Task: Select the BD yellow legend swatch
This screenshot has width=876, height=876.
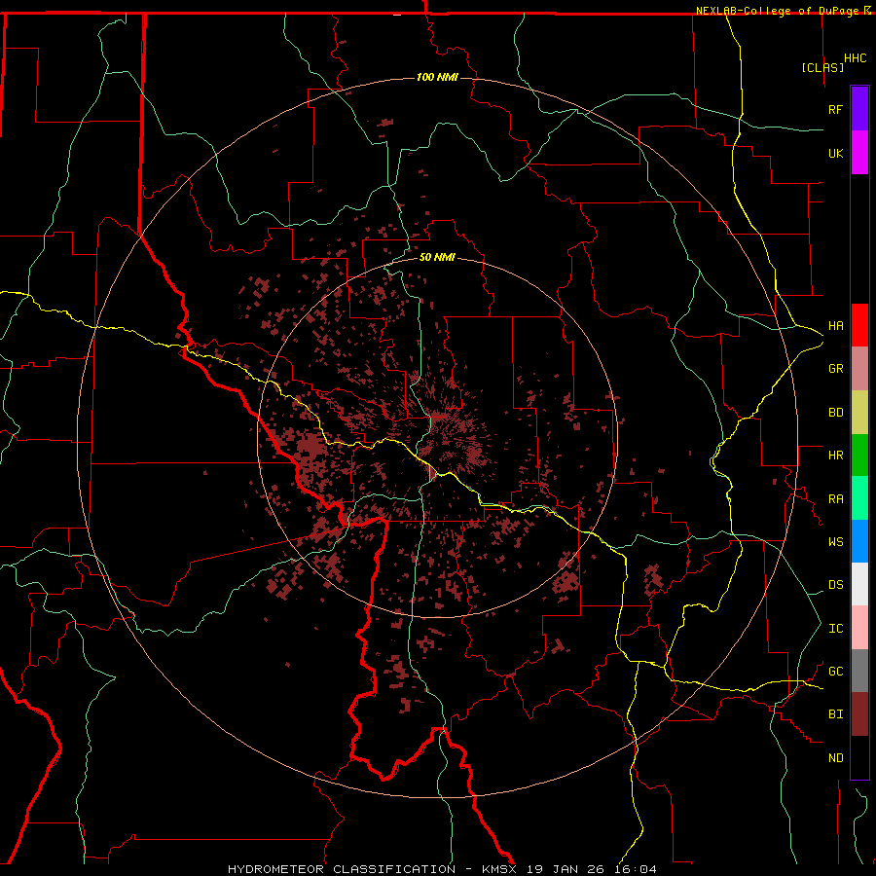Action: 859,413
